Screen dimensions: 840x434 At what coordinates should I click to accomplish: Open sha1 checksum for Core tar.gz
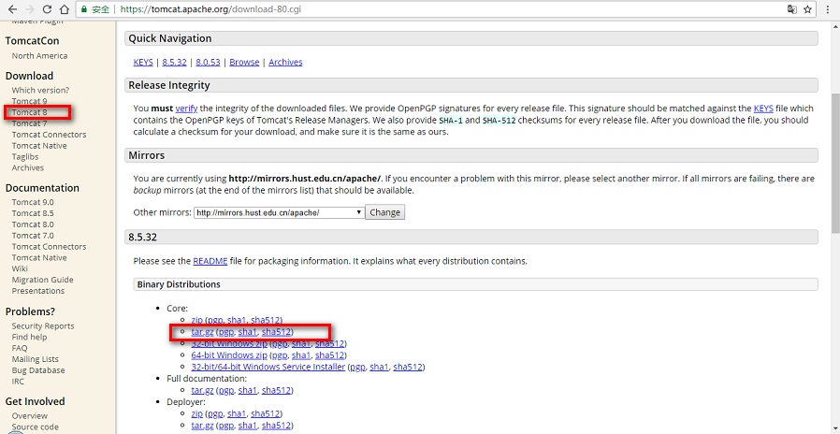(x=247, y=332)
